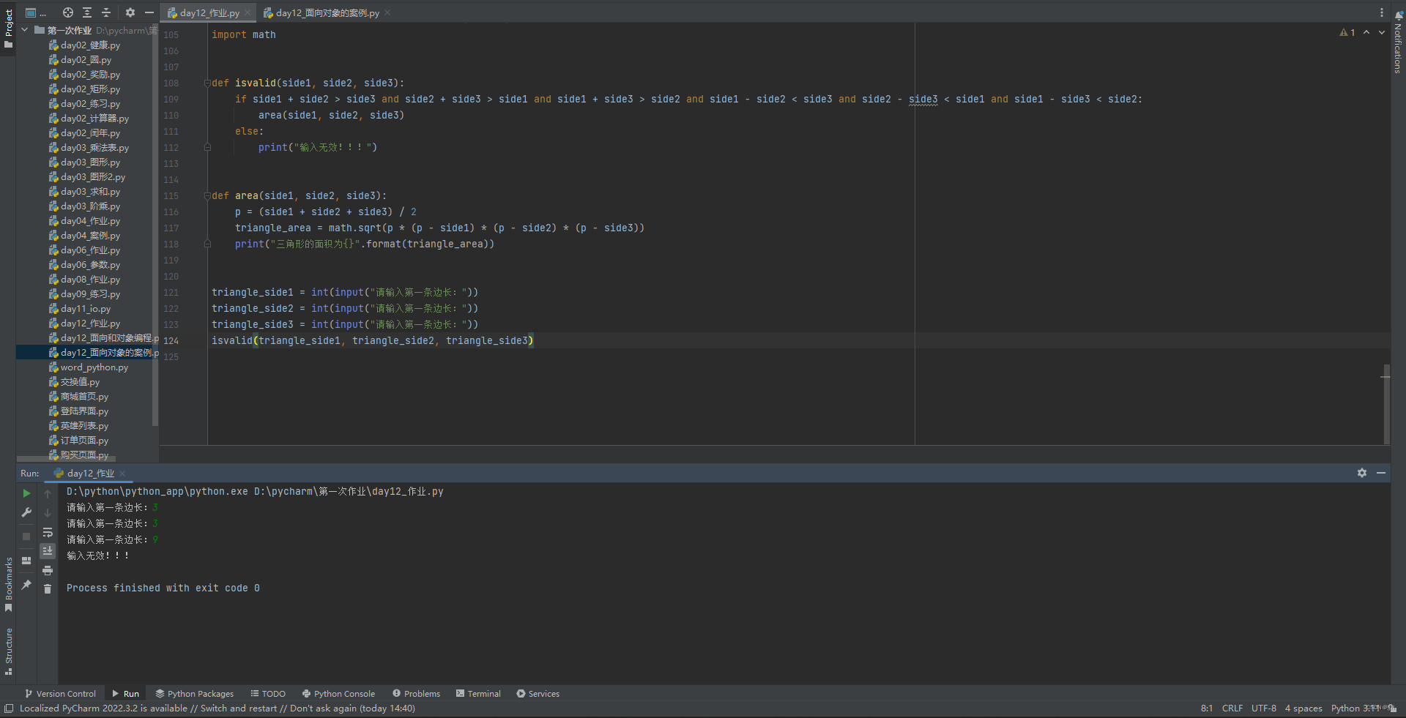Pin the Run tab

(26, 584)
